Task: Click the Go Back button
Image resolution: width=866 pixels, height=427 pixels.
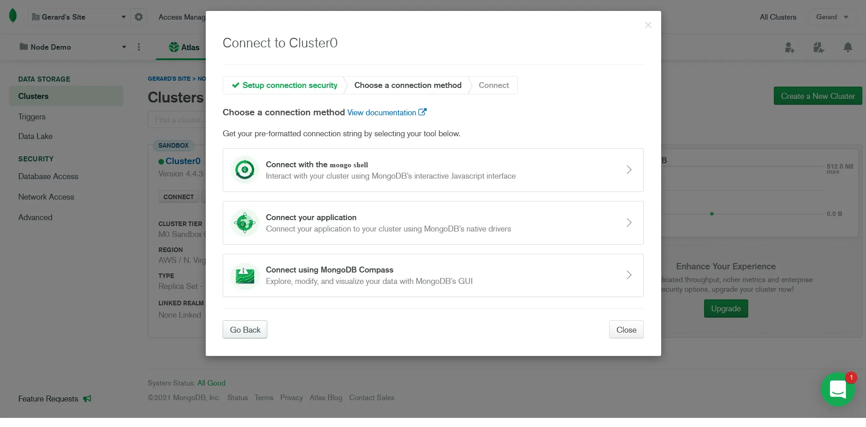Action: click(x=245, y=329)
